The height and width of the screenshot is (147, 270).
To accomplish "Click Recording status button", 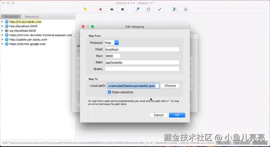I will (260, 143).
